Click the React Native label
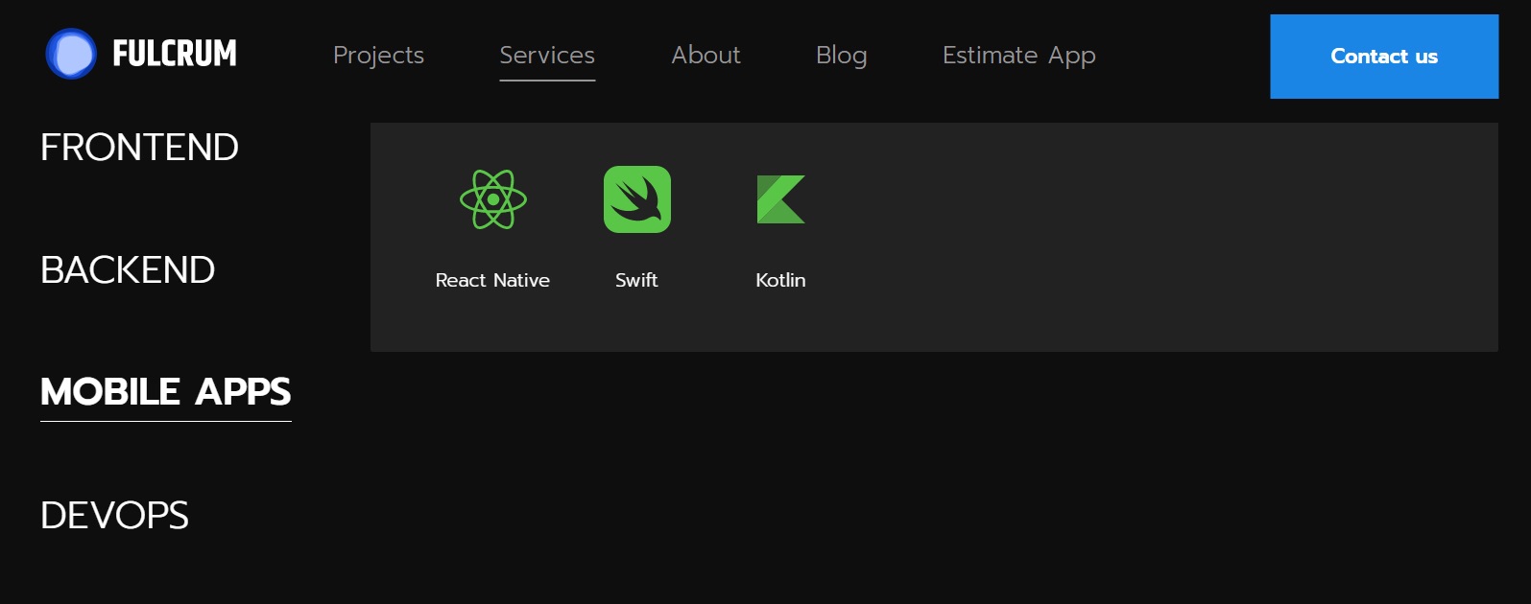The image size is (1531, 604). pos(492,280)
